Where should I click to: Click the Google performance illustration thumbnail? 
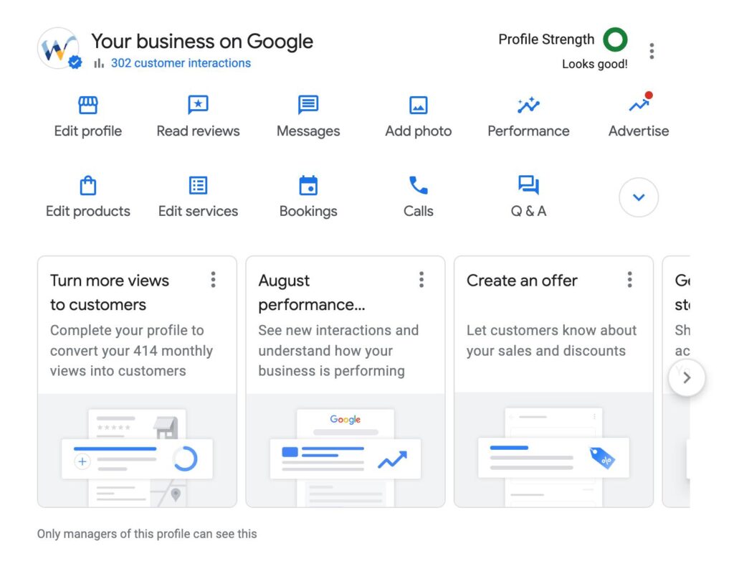click(x=345, y=451)
